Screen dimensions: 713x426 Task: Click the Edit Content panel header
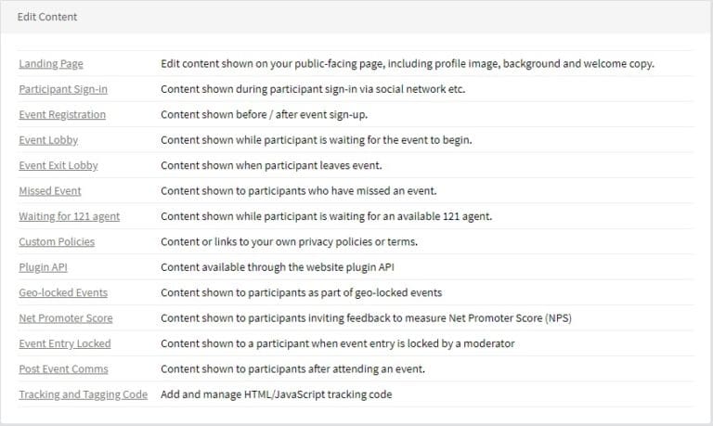[x=356, y=17]
